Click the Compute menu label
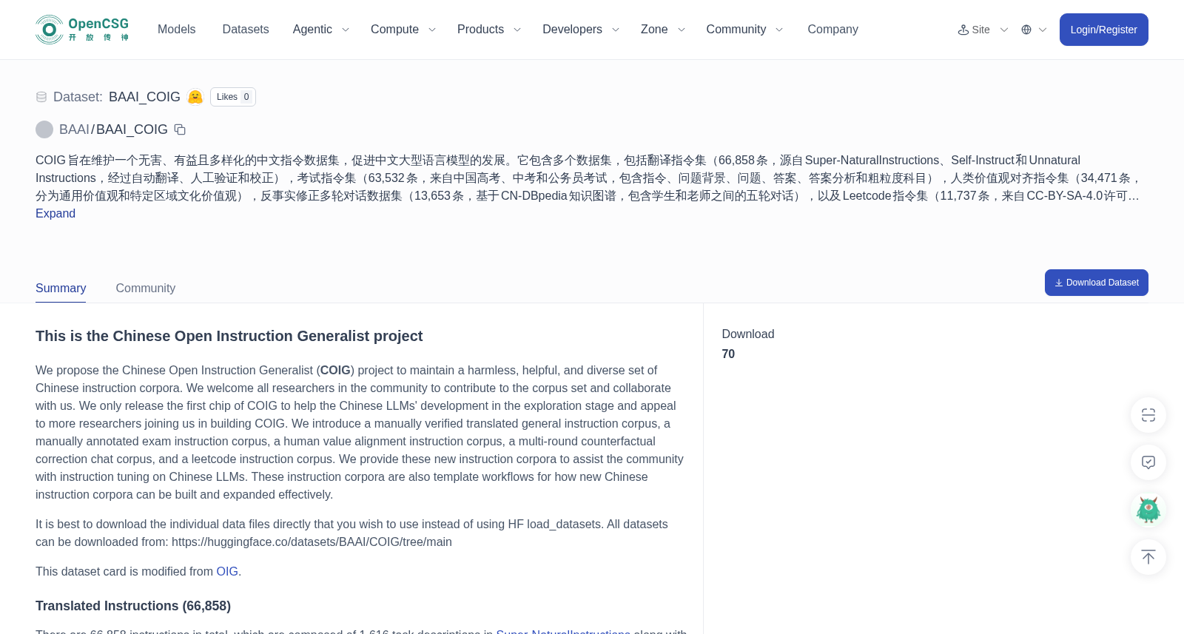The height and width of the screenshot is (634, 1184). [394, 30]
